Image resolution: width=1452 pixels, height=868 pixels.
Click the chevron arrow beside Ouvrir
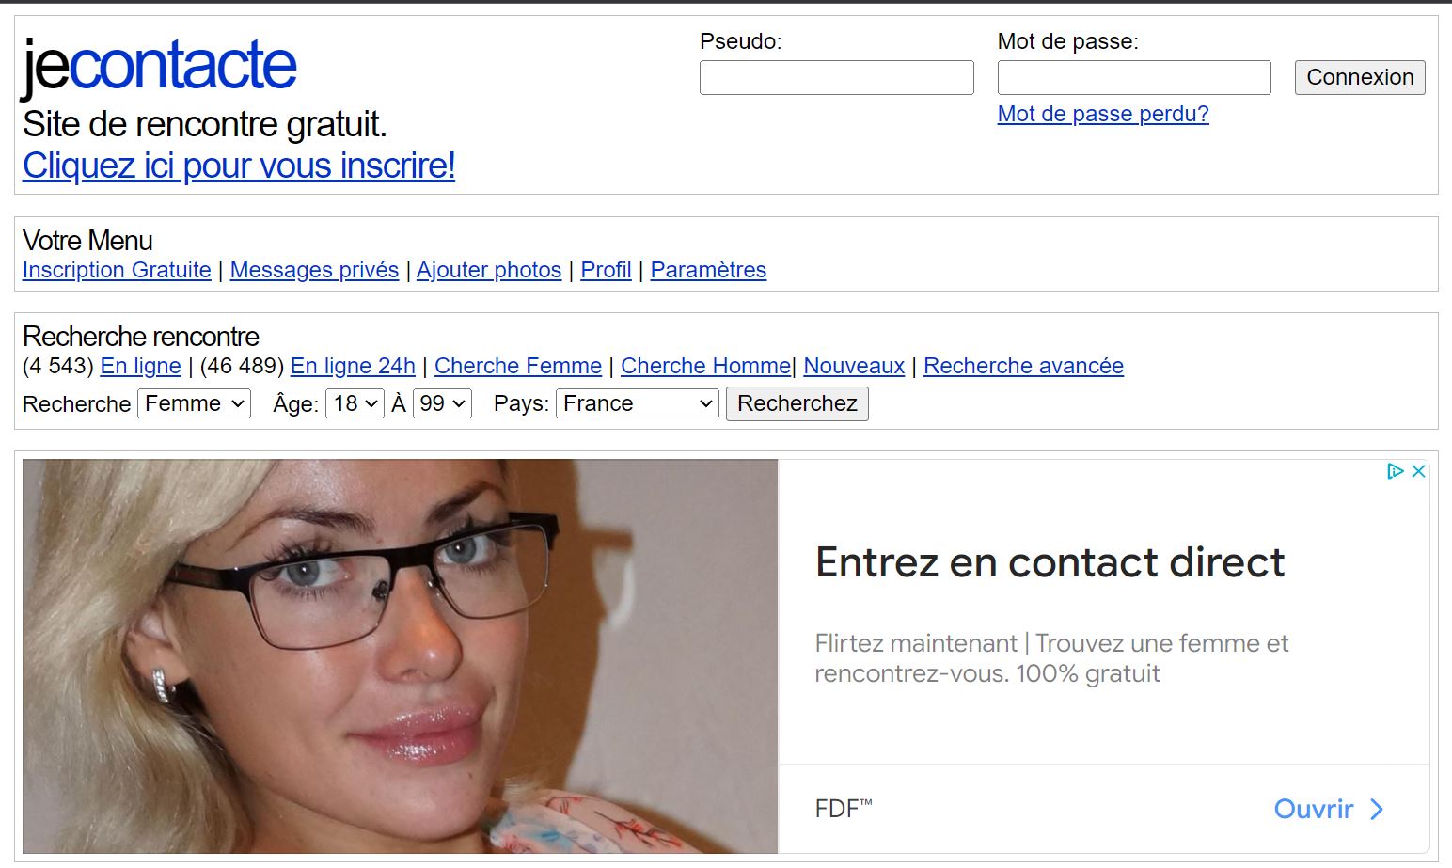tap(1377, 809)
